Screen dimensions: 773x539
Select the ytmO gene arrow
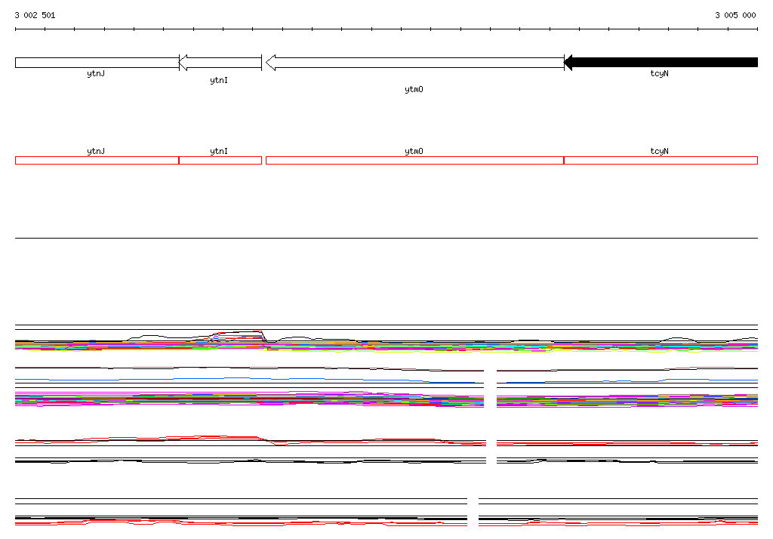pyautogui.click(x=415, y=63)
